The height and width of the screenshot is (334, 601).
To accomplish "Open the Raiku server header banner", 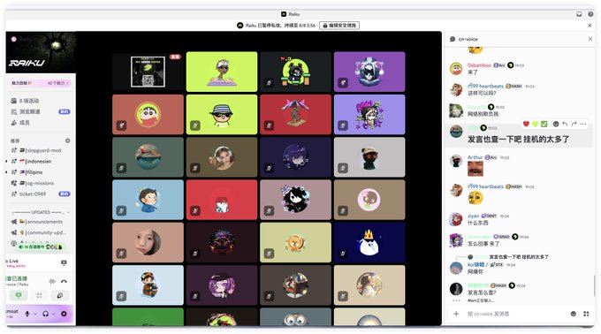I will click(x=41, y=52).
